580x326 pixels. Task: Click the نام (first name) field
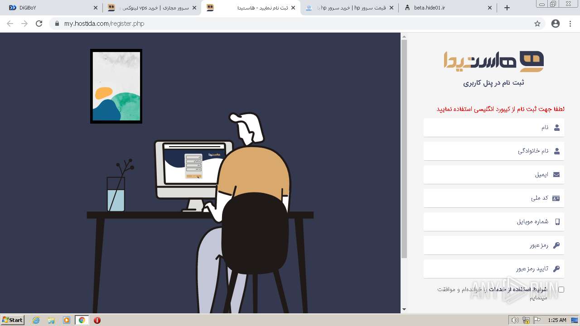tap(494, 128)
